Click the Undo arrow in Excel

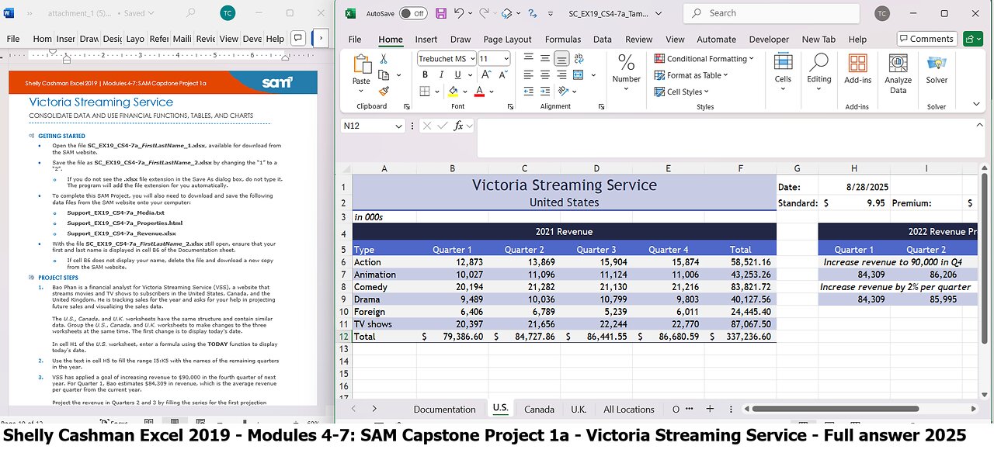[459, 13]
